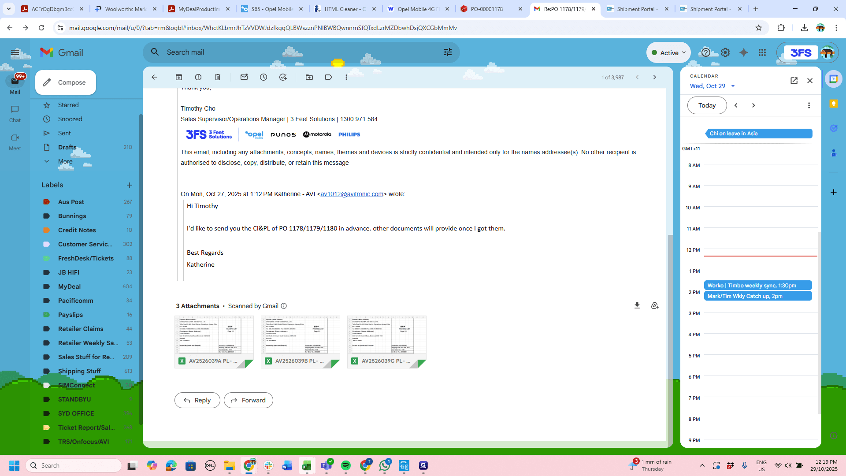Viewport: 846px width, 476px height.
Task: Open Google apps grid
Action: (x=762, y=52)
